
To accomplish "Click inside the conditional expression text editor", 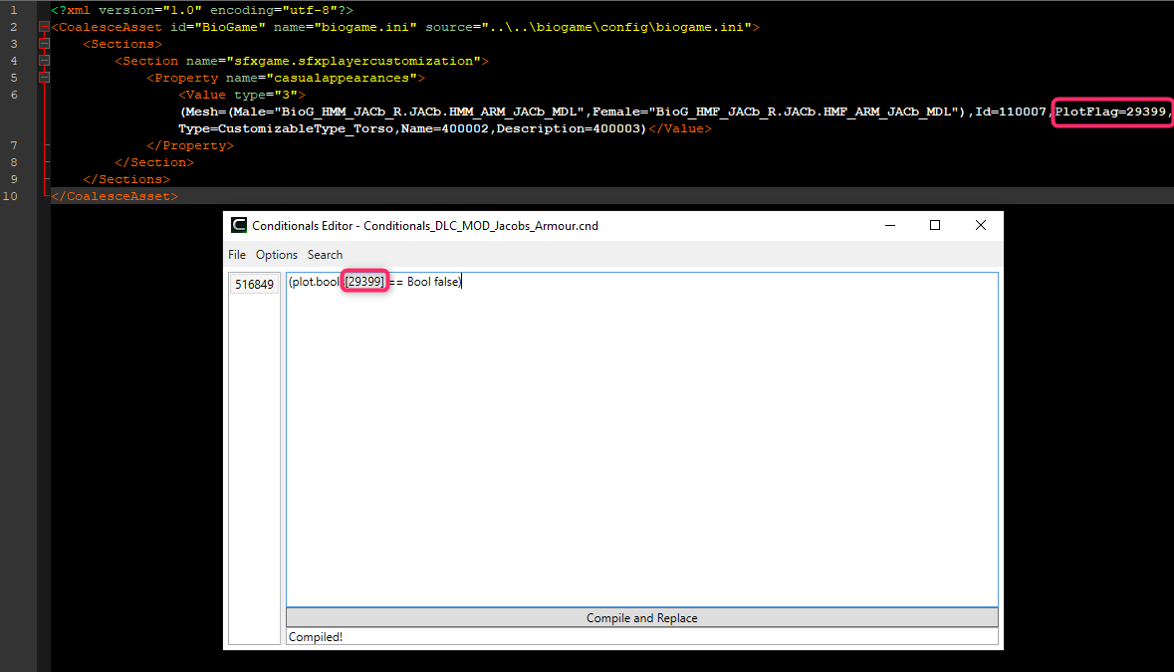I will pyautogui.click(x=641, y=440).
